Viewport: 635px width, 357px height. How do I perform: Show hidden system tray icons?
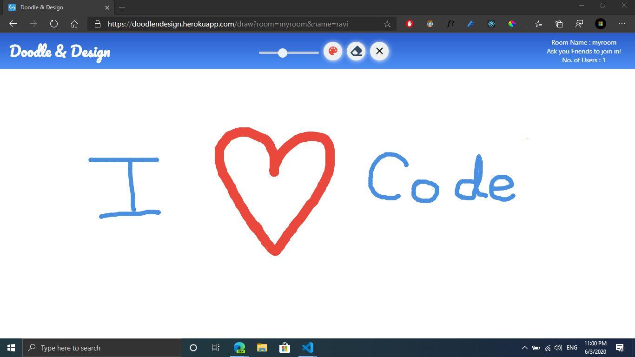click(524, 348)
